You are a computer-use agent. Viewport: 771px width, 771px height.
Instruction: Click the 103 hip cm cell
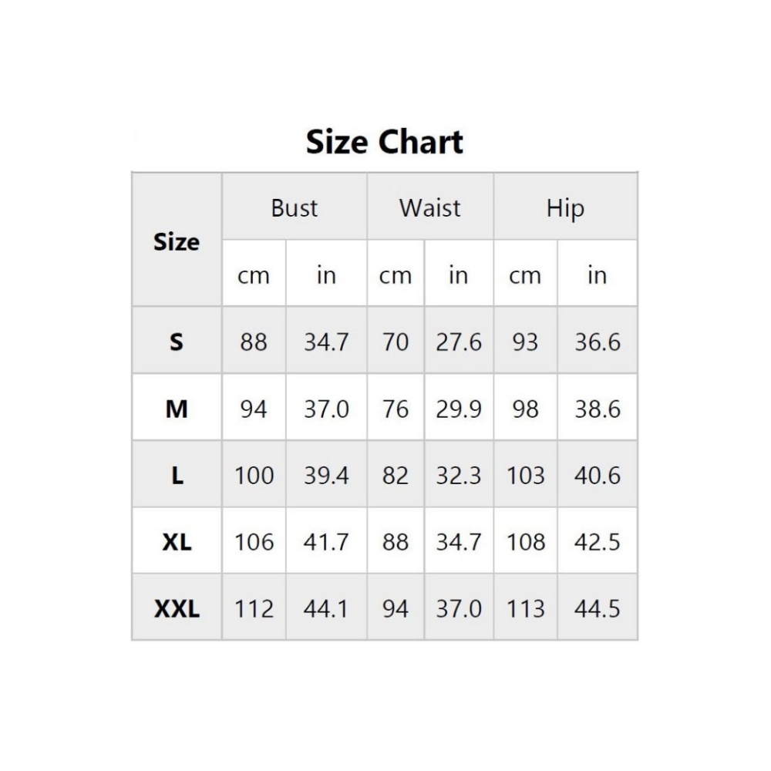[525, 476]
